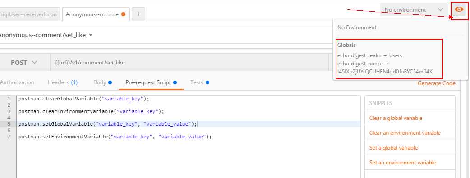
Task: Insert Set an environment variable snippet
Action: tap(402, 163)
